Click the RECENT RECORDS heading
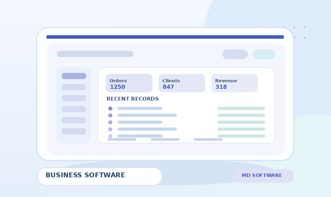Image resolution: width=331 pixels, height=197 pixels. (x=132, y=99)
